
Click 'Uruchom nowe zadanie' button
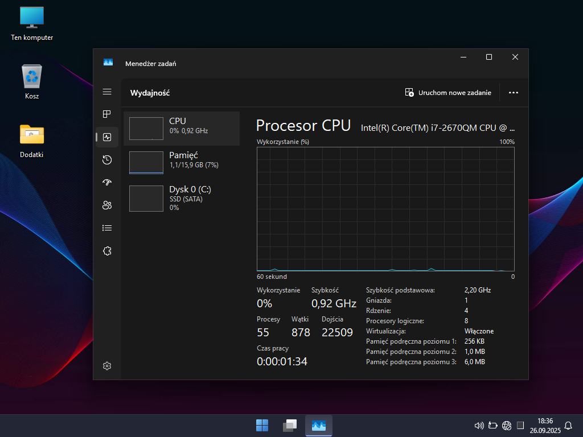click(448, 93)
